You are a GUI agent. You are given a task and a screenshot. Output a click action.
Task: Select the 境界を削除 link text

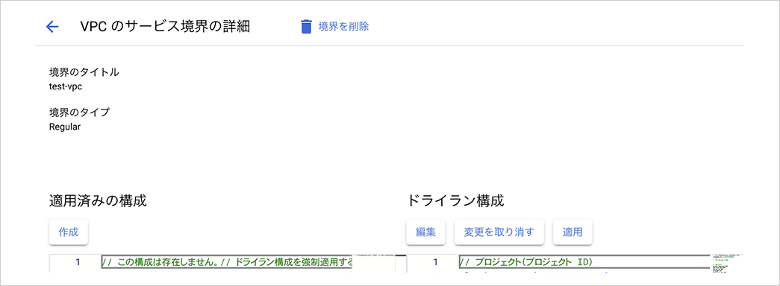(x=344, y=26)
